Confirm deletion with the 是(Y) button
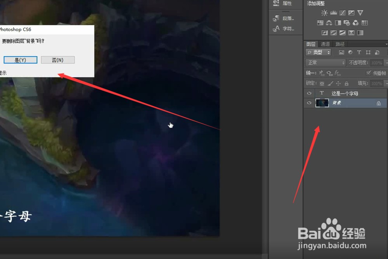The image size is (388, 259). point(20,60)
